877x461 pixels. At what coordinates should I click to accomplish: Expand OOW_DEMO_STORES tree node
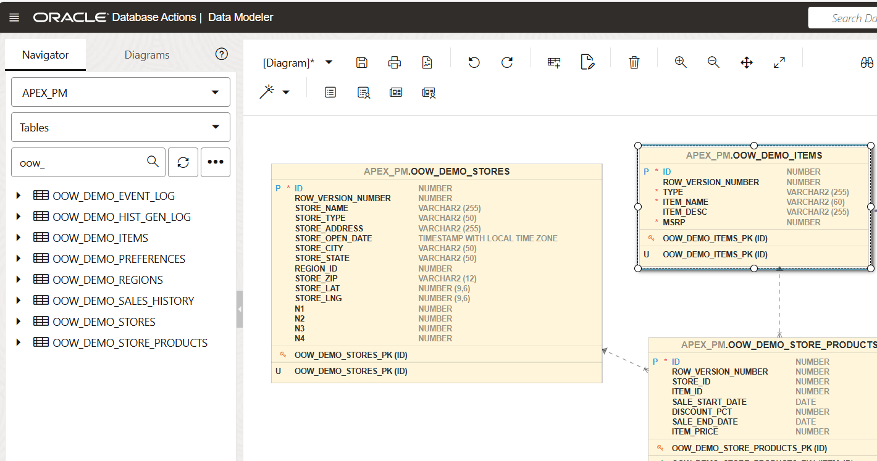coord(19,322)
